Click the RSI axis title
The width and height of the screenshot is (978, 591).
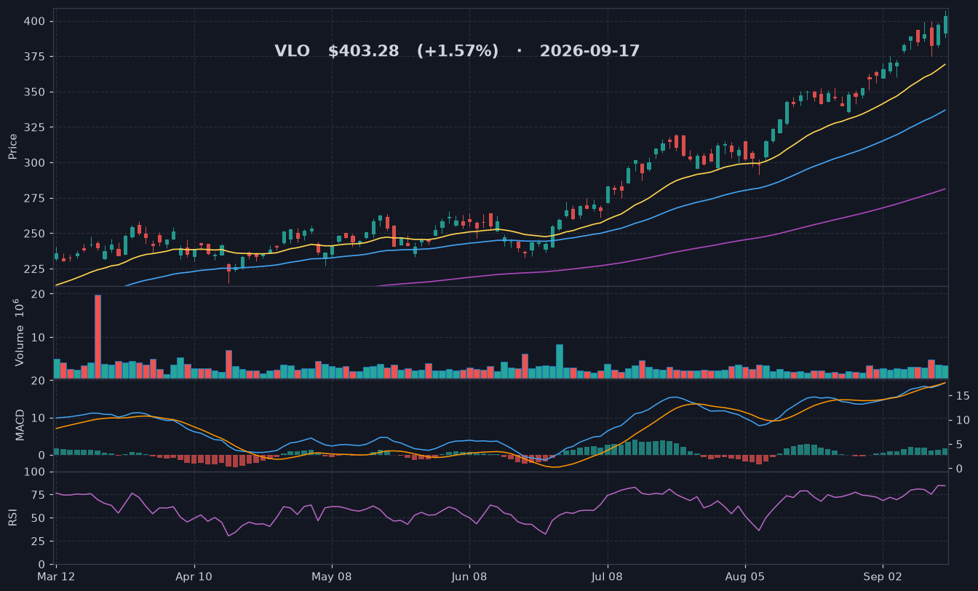(x=13, y=517)
